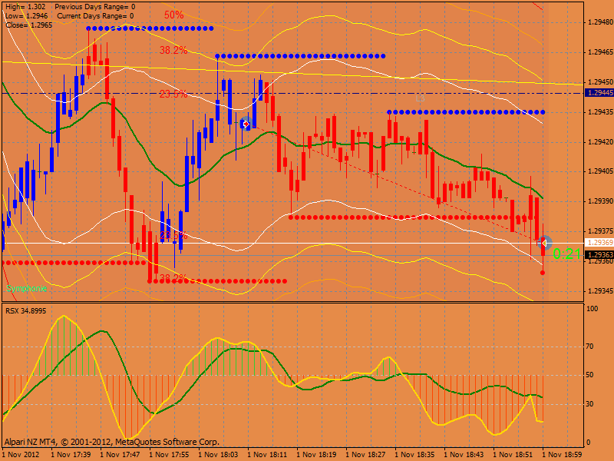Select the 1.29450 price axis label
Screen dimensions: 614x461
(x=600, y=82)
